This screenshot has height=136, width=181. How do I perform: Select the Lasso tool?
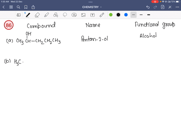pos(65,15)
